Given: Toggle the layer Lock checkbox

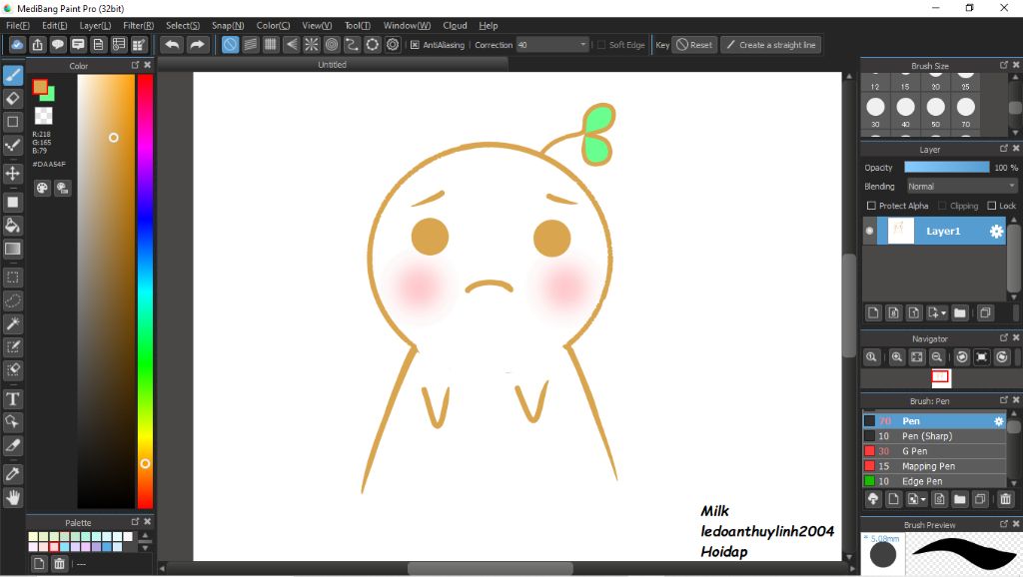Looking at the screenshot, I should tap(992, 206).
